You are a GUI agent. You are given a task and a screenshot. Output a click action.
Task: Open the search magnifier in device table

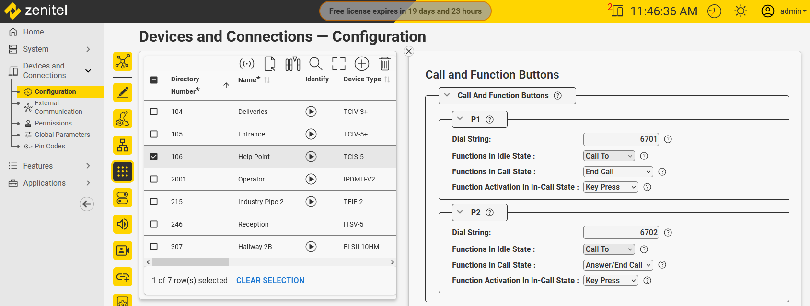pos(315,64)
